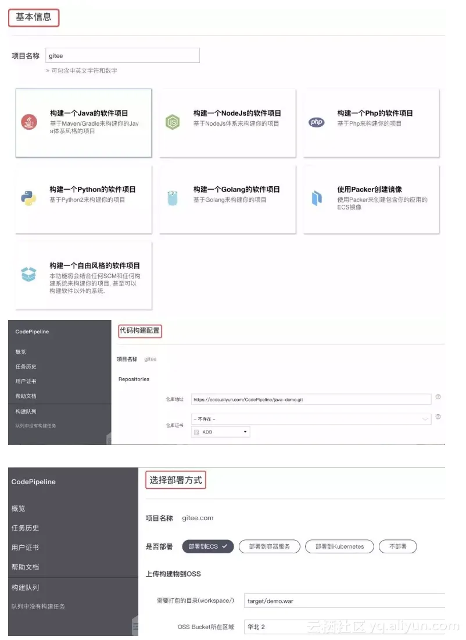Click the CodePipeline title in the 选择部署方式 sidebar
This screenshot has width=466, height=640.
click(34, 482)
